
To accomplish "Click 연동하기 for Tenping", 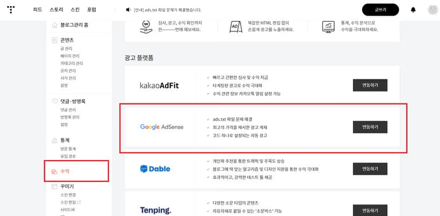I will (x=370, y=210).
